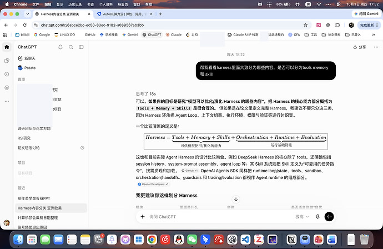383x249 pixels.
Task: Click the third icon in left rail
Action: (x=7, y=74)
